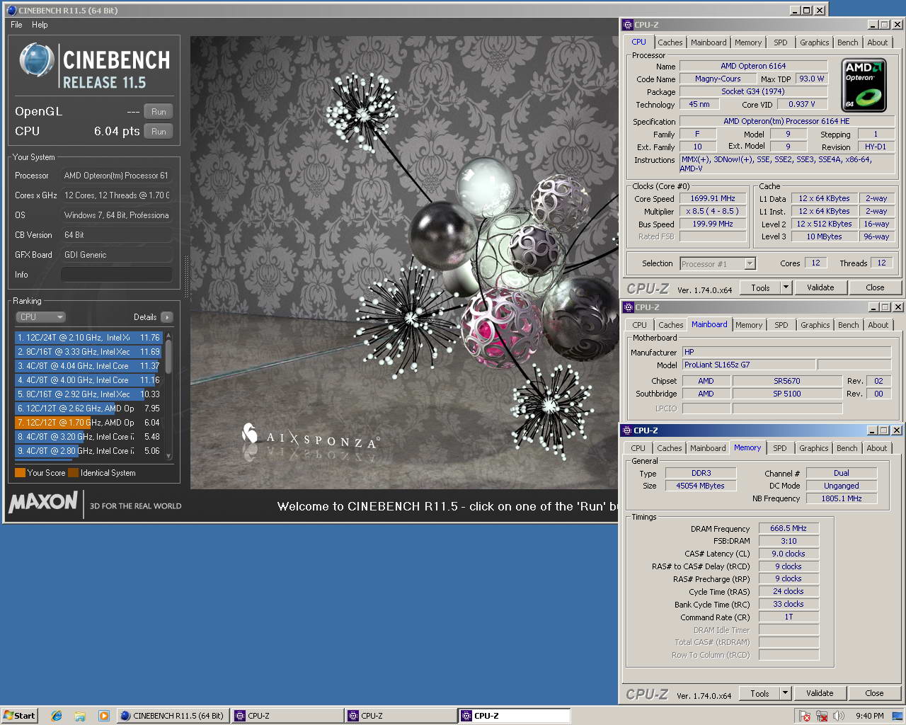Click Tools button in bottom CPU-Z window
Image resolution: width=906 pixels, height=725 pixels.
click(x=759, y=693)
